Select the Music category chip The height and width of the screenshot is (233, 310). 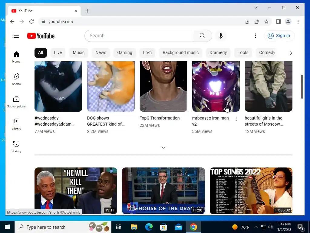point(78,53)
